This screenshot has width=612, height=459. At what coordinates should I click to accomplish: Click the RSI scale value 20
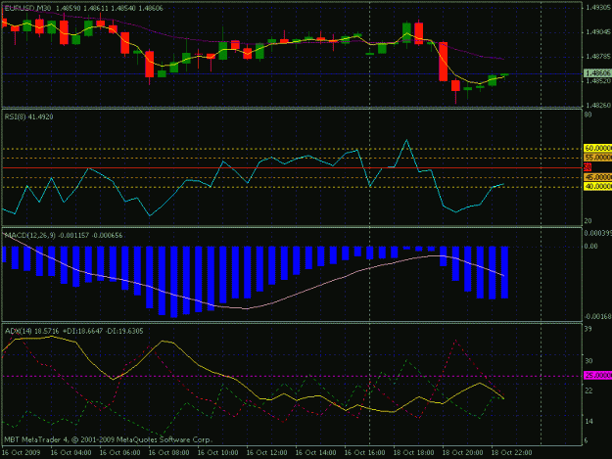588,221
